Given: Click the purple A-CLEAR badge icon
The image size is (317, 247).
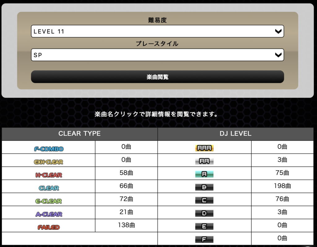Looking at the screenshot, I should pyautogui.click(x=49, y=214).
